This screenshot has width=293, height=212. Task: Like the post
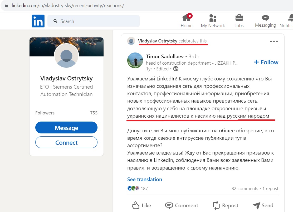pos(141,205)
